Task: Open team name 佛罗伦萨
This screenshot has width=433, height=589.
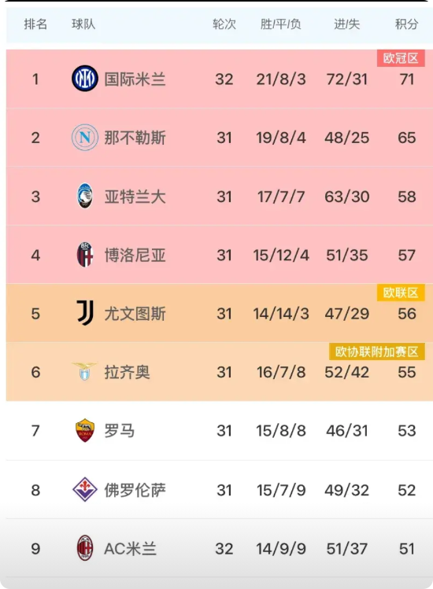Action: click(135, 490)
